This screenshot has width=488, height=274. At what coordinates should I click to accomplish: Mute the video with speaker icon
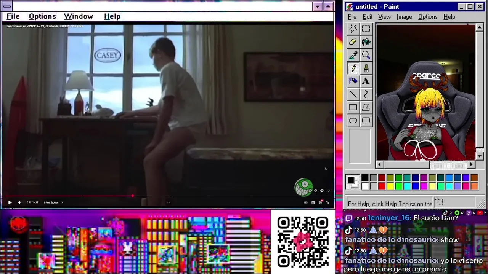[x=20, y=202]
